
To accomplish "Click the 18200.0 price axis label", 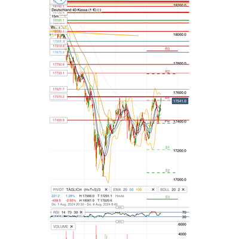I will click(180, 5).
